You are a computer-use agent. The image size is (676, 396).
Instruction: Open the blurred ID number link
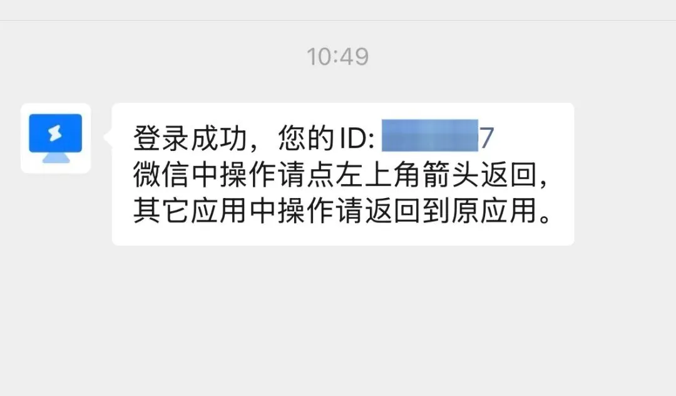[x=430, y=135]
